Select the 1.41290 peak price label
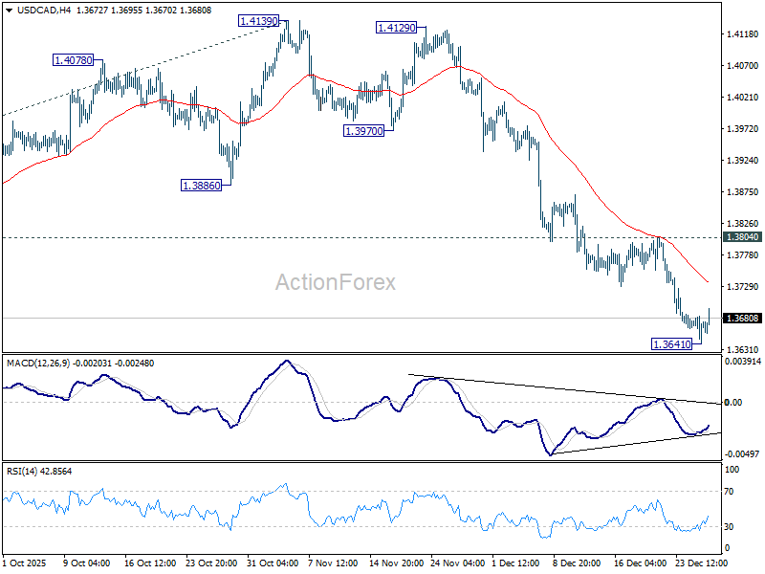 (x=397, y=28)
